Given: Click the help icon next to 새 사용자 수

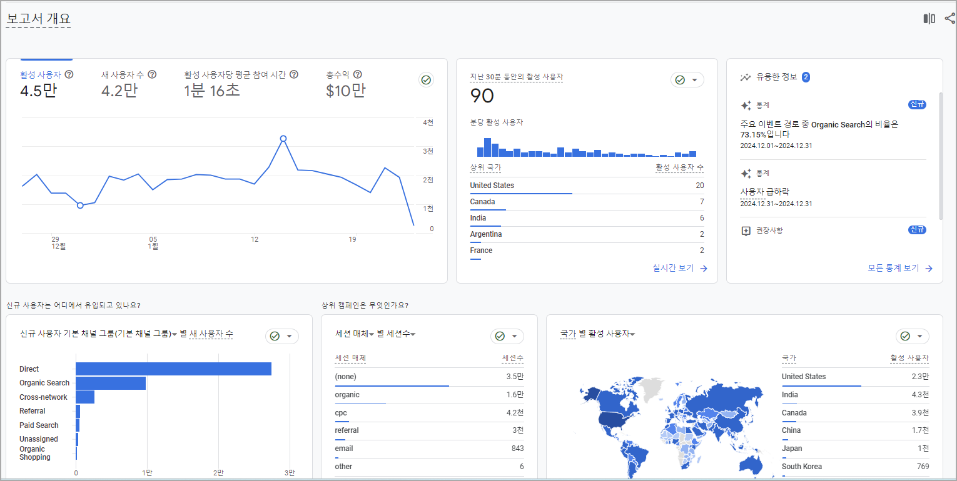Looking at the screenshot, I should click(152, 74).
